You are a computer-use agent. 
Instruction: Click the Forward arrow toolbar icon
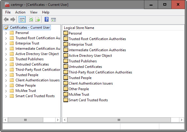13,19
